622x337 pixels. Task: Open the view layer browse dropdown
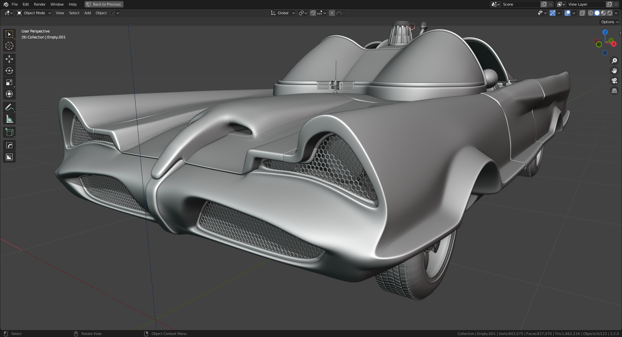(561, 4)
